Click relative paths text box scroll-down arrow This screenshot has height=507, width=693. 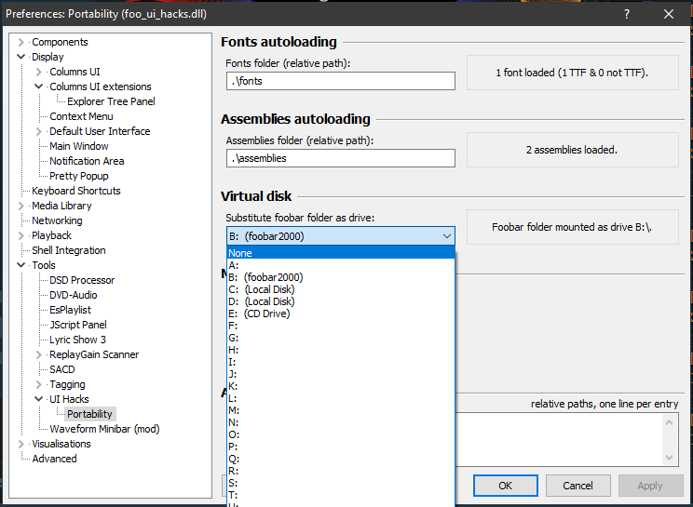click(669, 458)
